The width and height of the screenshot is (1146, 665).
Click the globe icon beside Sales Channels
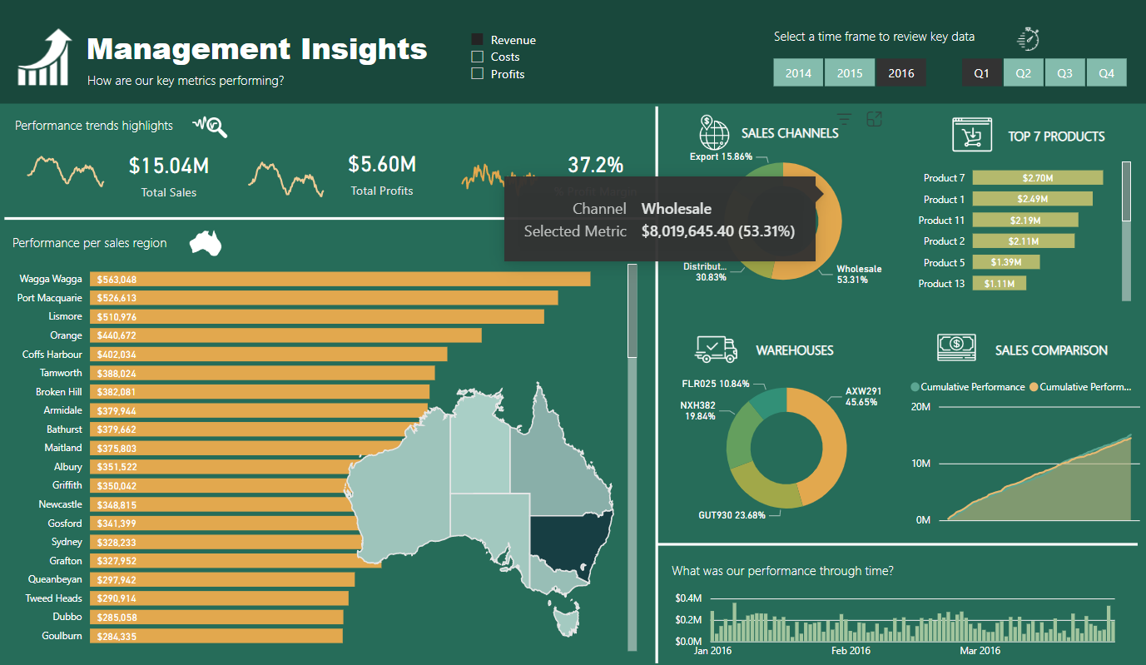click(714, 133)
